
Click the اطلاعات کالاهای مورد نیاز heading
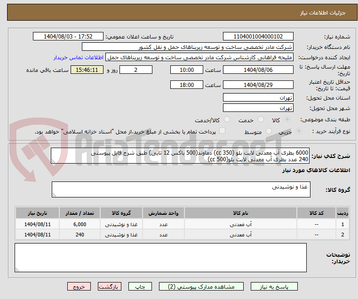coord(316,170)
